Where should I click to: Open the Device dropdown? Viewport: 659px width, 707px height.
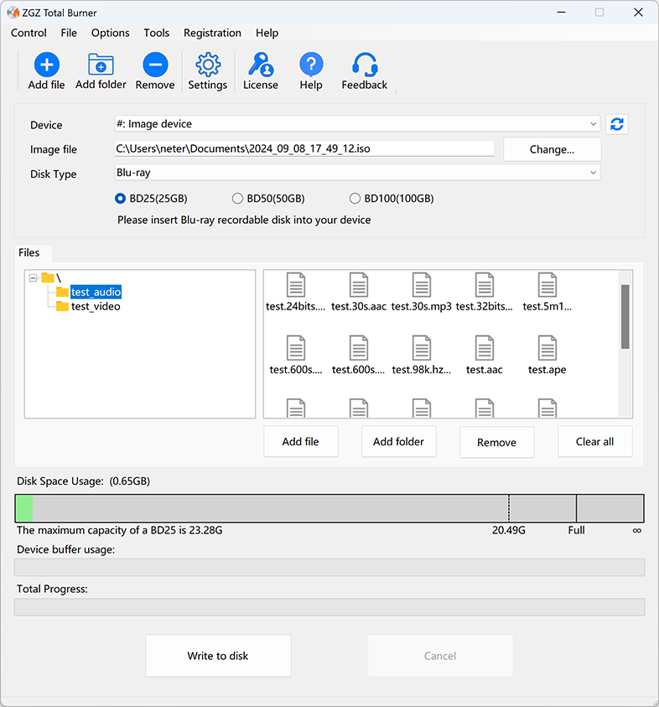[x=357, y=124]
